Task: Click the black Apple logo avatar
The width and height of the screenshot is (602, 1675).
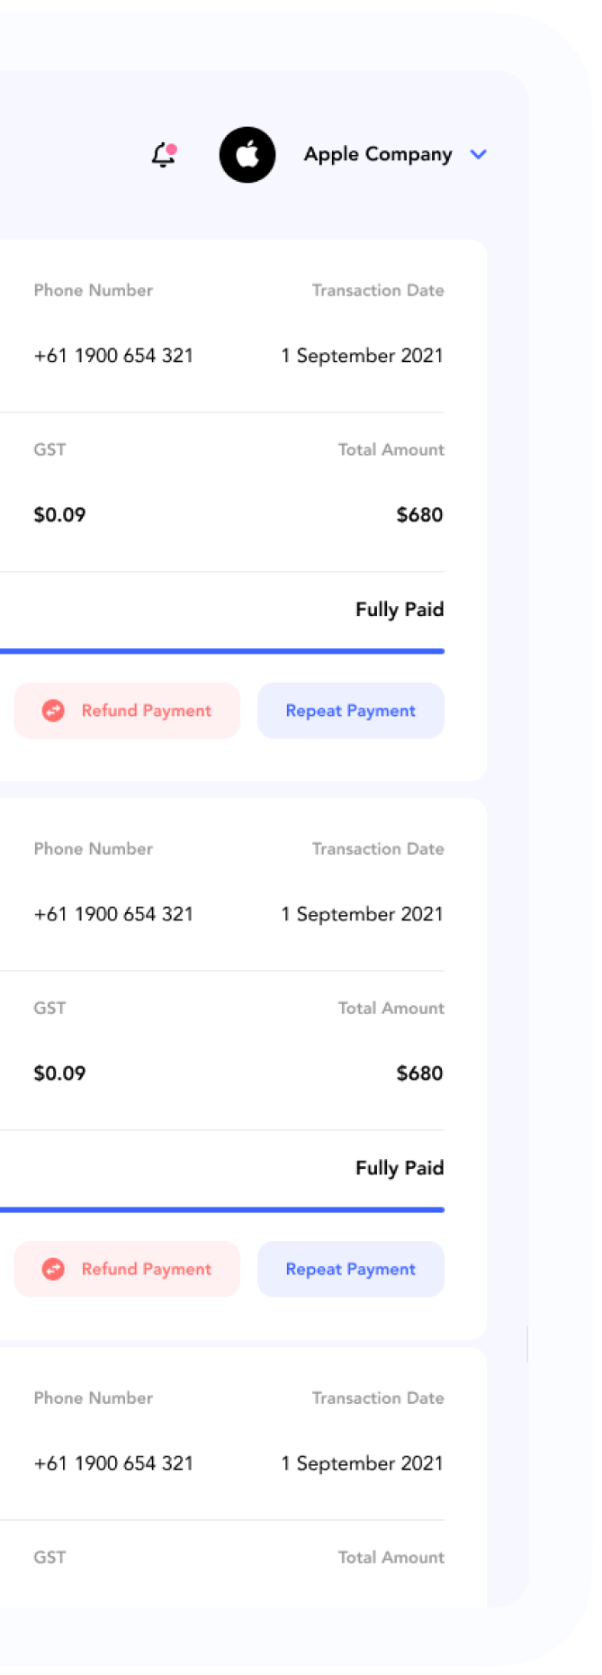Action: tap(247, 155)
